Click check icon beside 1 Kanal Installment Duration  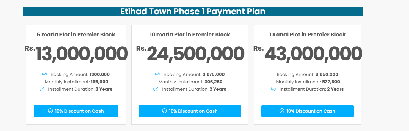pos(273,89)
